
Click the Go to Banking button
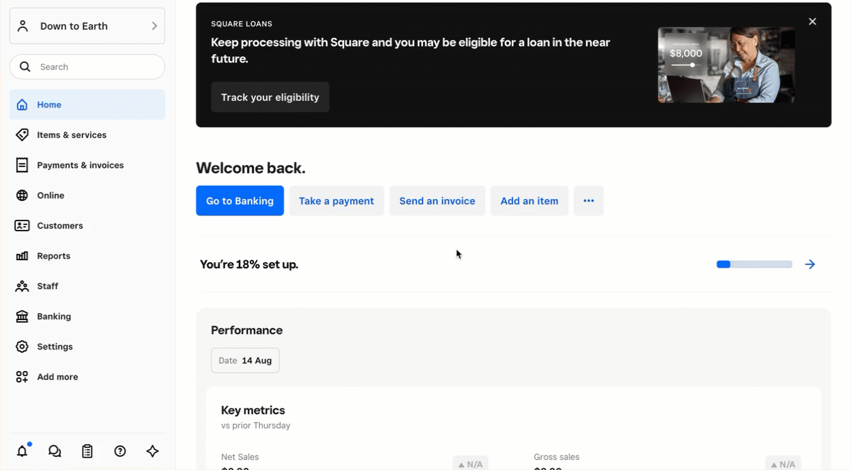(x=240, y=201)
